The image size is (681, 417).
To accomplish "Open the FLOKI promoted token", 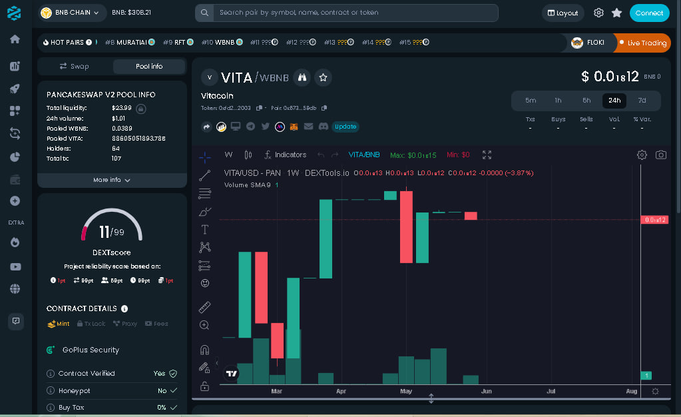I will coord(588,43).
